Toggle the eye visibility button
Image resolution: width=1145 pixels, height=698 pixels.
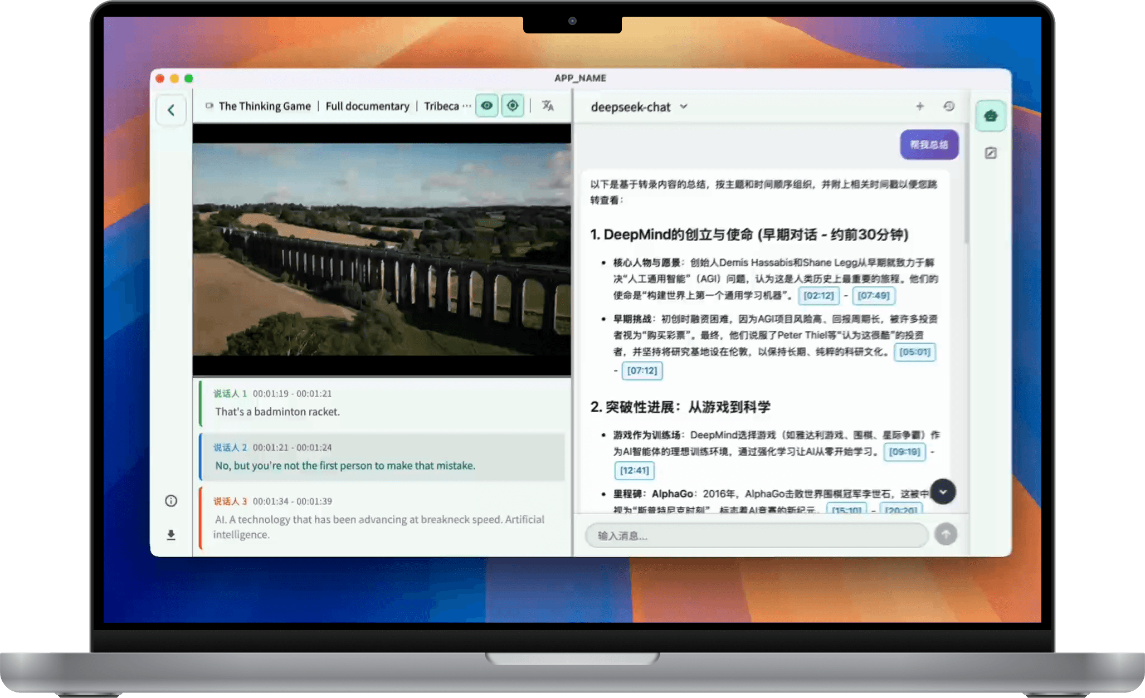(x=486, y=106)
